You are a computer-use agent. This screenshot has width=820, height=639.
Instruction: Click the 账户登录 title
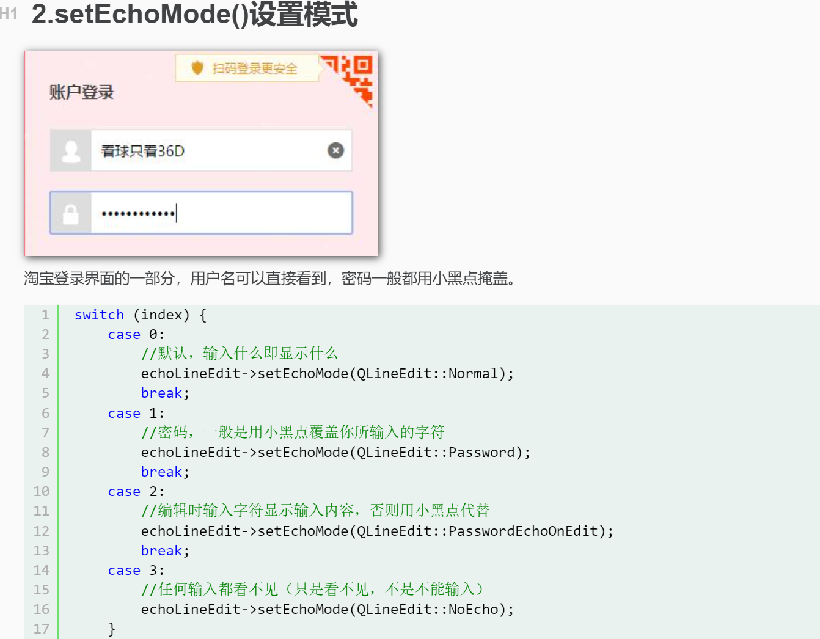(81, 92)
